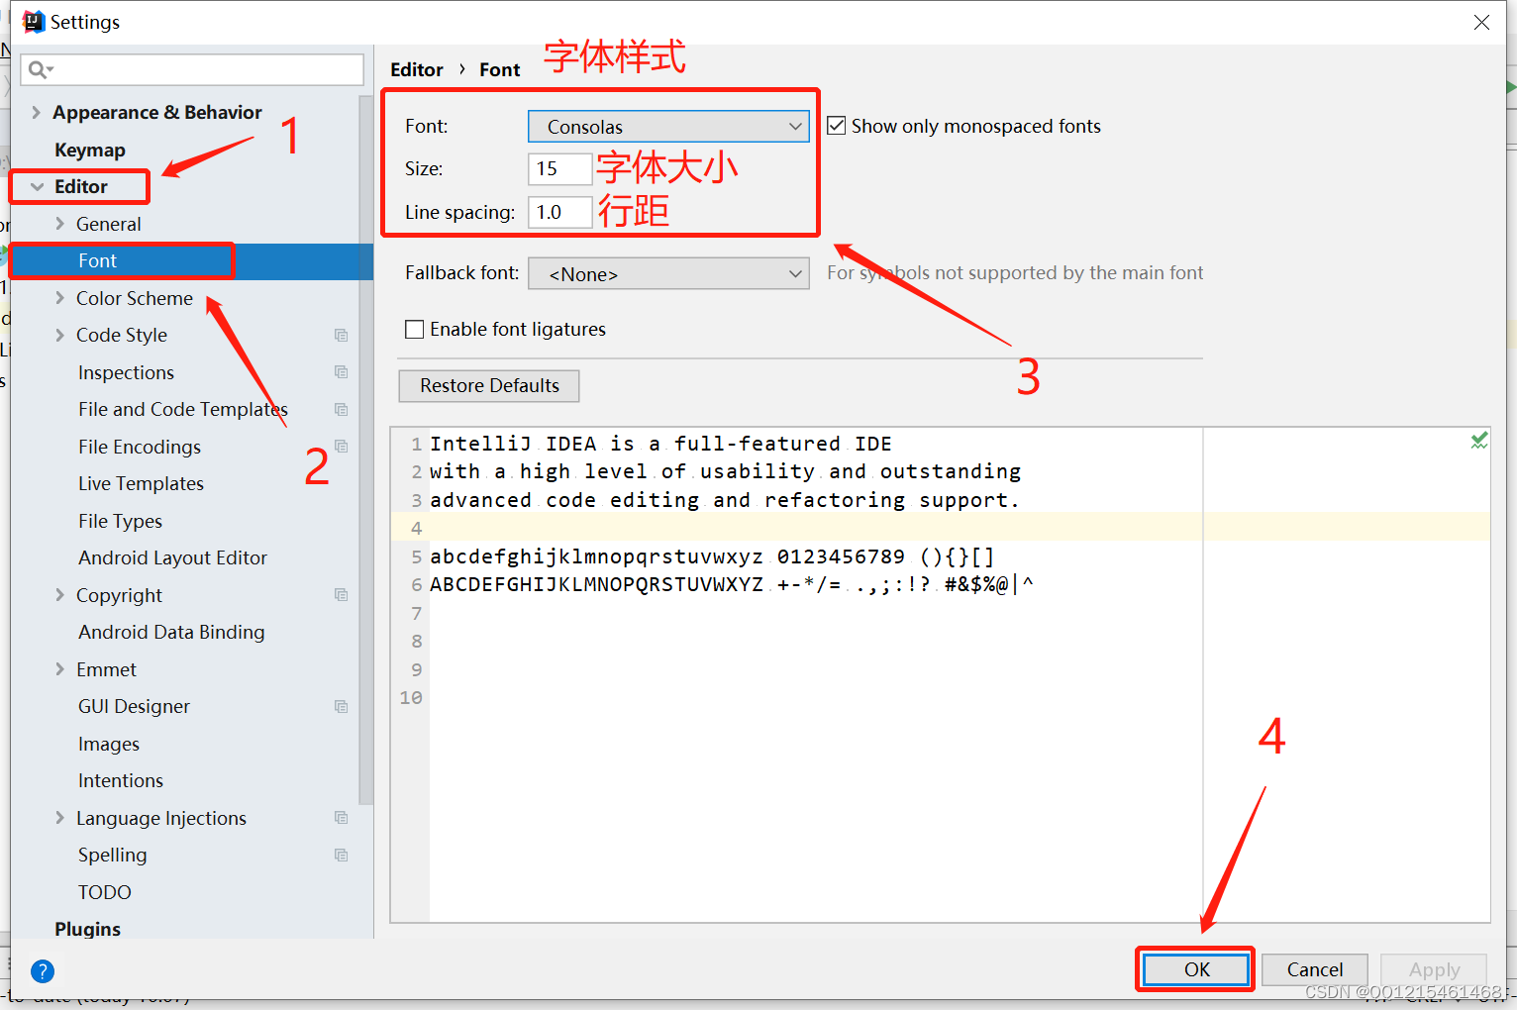Click the green checkmark in preview editor

tap(1479, 441)
